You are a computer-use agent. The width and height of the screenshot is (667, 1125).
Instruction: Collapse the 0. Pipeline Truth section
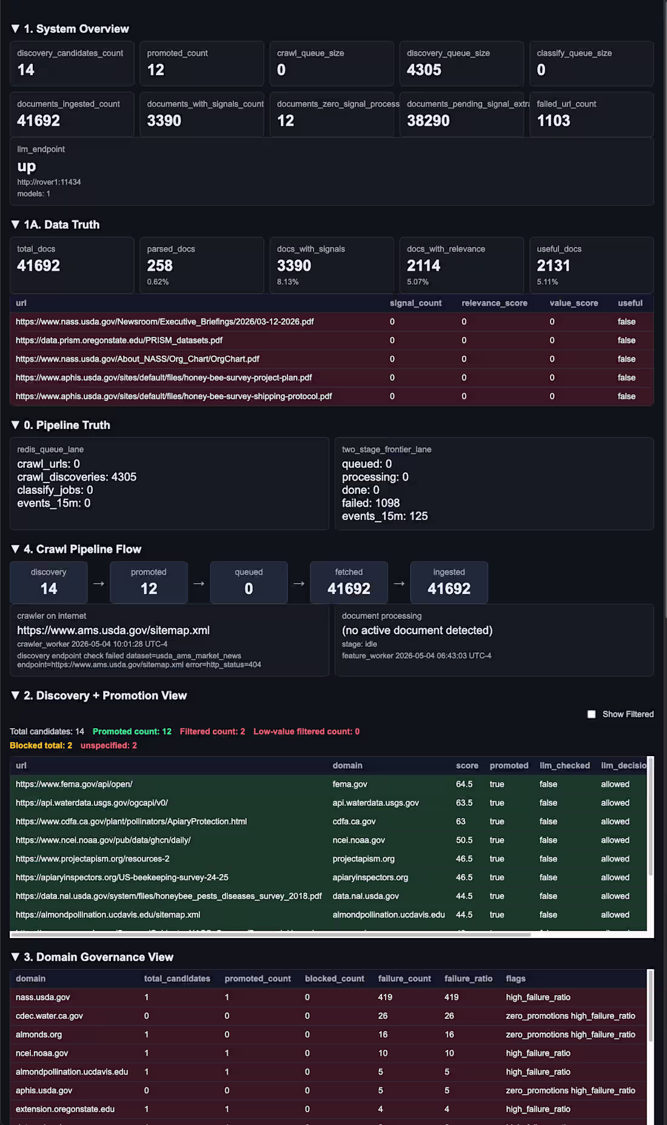point(61,425)
